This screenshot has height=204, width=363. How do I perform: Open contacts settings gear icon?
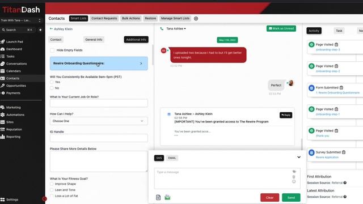point(196,19)
